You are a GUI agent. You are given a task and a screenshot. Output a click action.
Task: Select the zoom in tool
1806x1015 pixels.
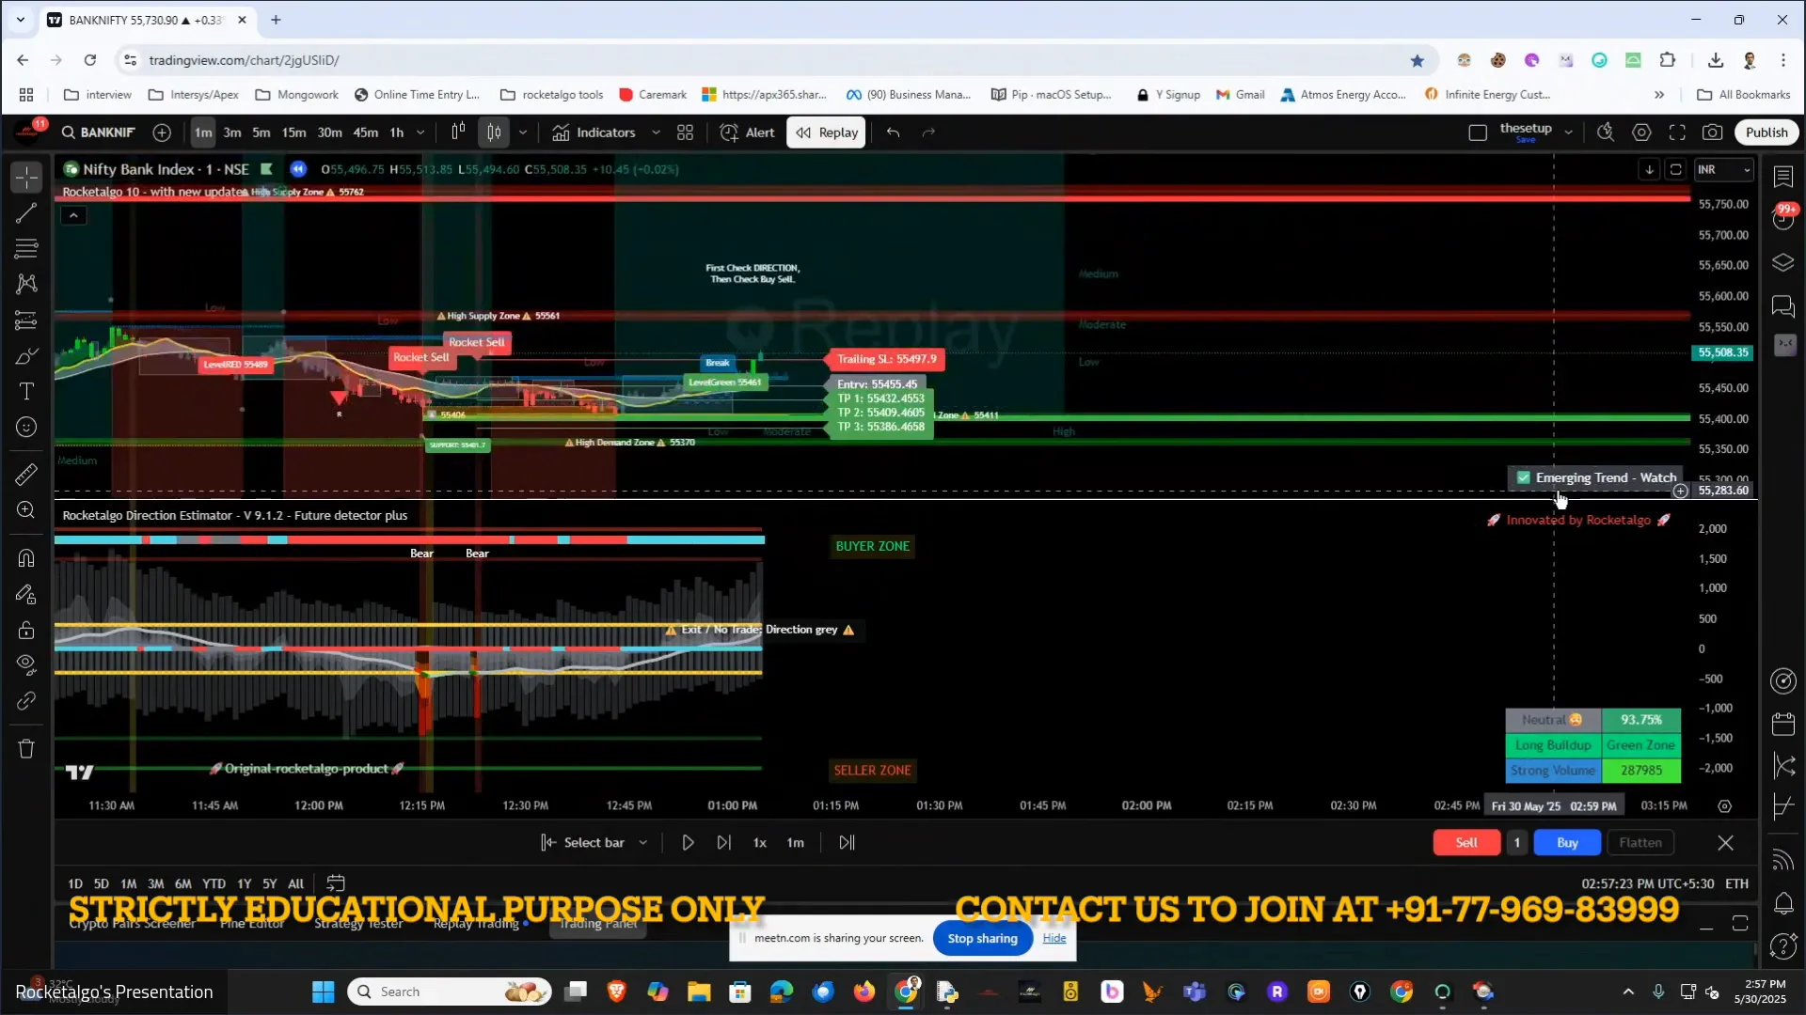[26, 509]
